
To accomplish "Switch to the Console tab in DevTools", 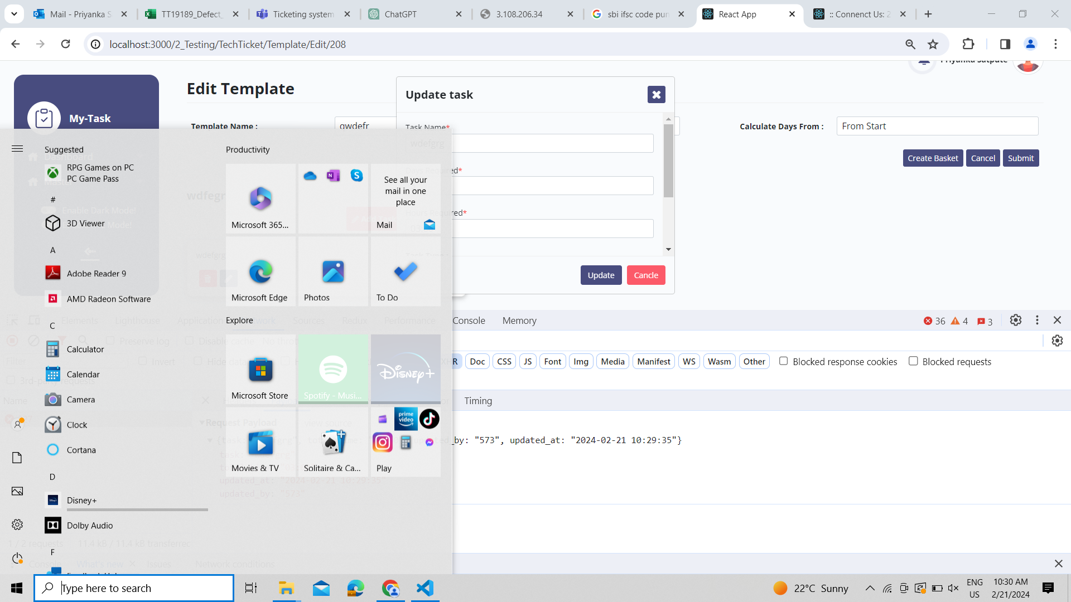I will [x=469, y=321].
